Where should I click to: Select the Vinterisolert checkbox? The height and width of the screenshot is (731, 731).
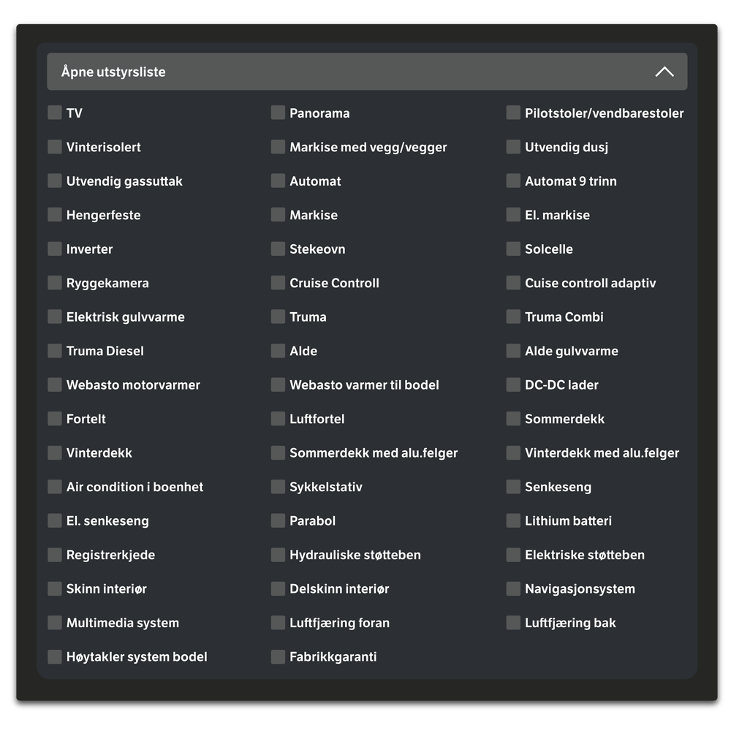(55, 146)
